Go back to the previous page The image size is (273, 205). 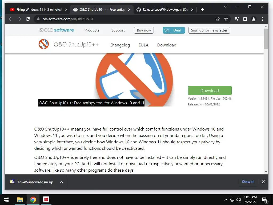[x=11, y=19]
